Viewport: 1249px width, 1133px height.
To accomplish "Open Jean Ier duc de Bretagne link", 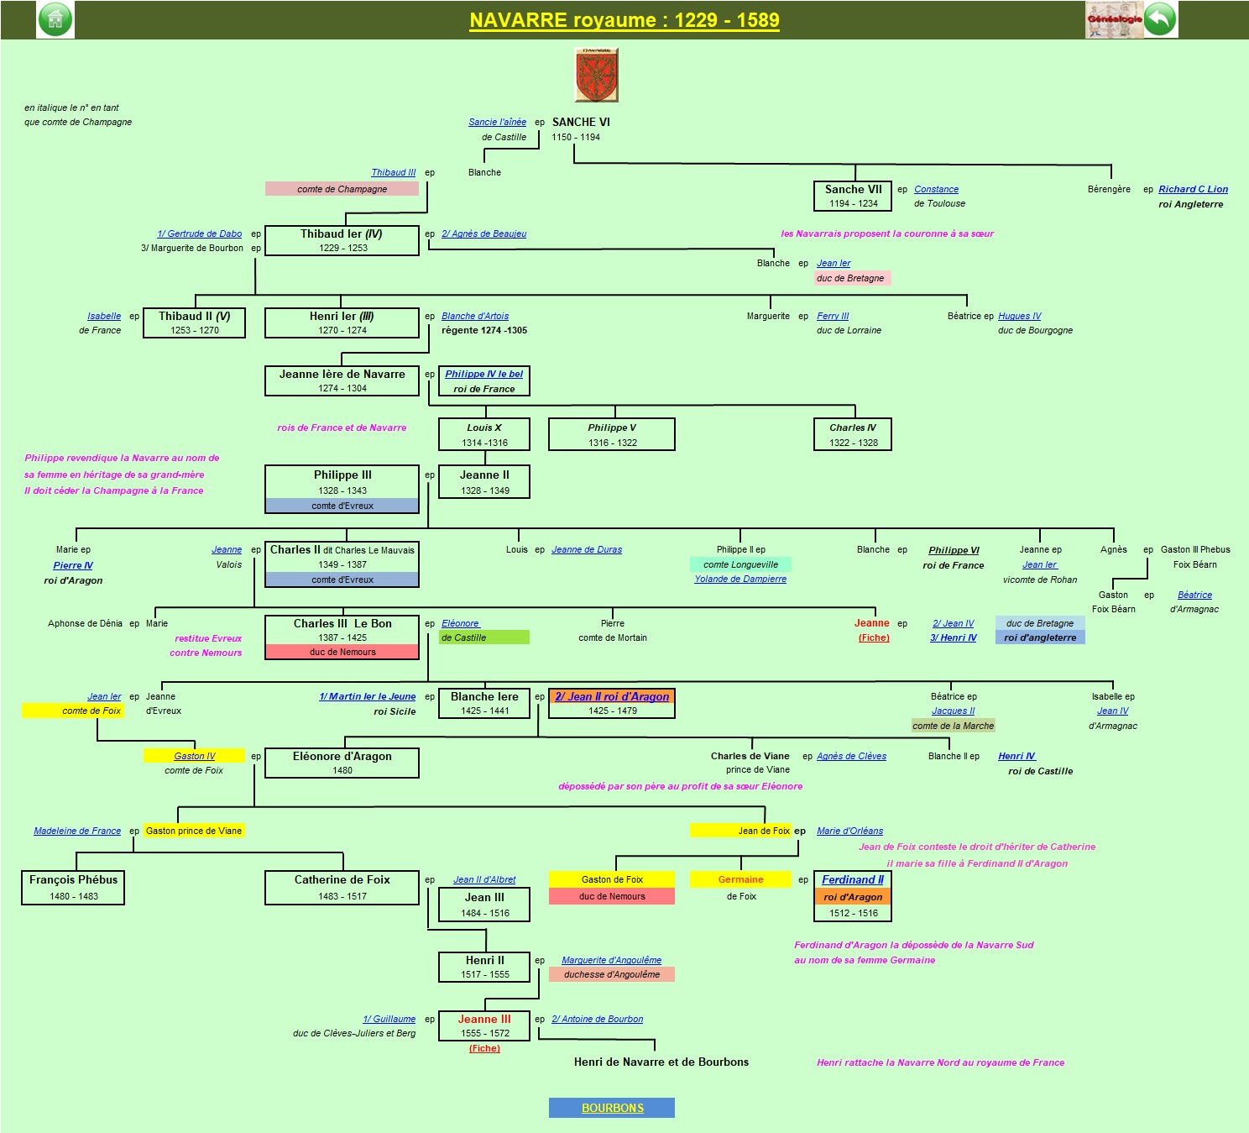I will point(834,263).
